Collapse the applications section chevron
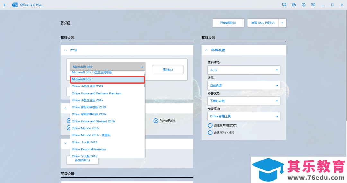The image size is (347, 183). tap(65, 108)
